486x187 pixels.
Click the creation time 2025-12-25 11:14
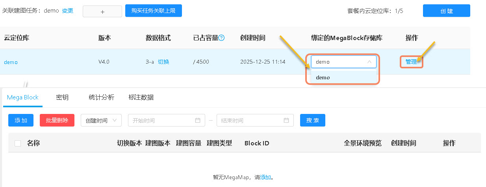coord(263,62)
